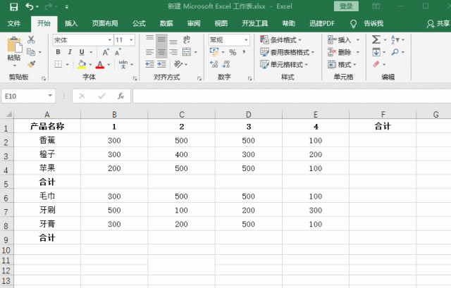Select the Format Painter brush
The image size is (451, 288).
click(30, 64)
